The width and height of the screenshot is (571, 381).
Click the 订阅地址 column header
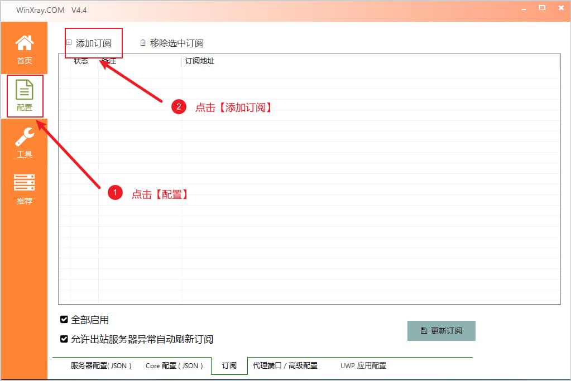(200, 61)
